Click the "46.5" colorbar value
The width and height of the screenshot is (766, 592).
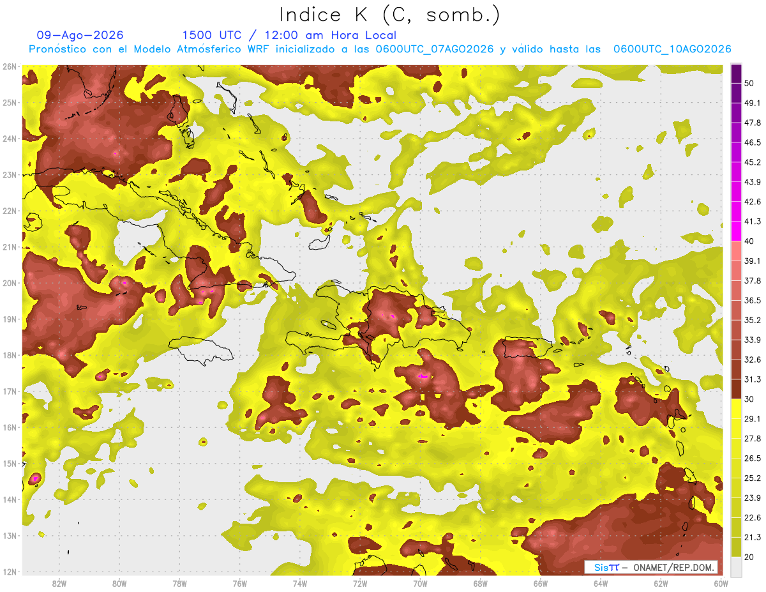[x=752, y=142]
